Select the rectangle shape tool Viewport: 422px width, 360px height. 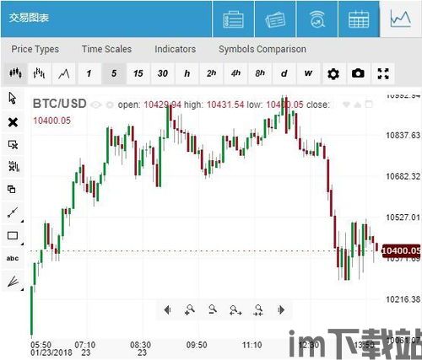[x=13, y=235]
